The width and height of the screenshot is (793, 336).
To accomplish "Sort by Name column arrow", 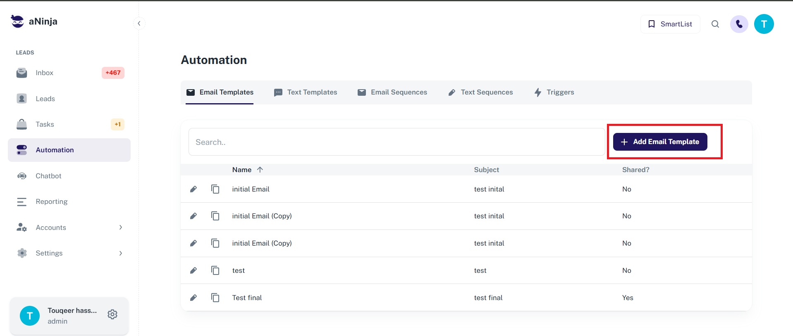I will [x=260, y=170].
